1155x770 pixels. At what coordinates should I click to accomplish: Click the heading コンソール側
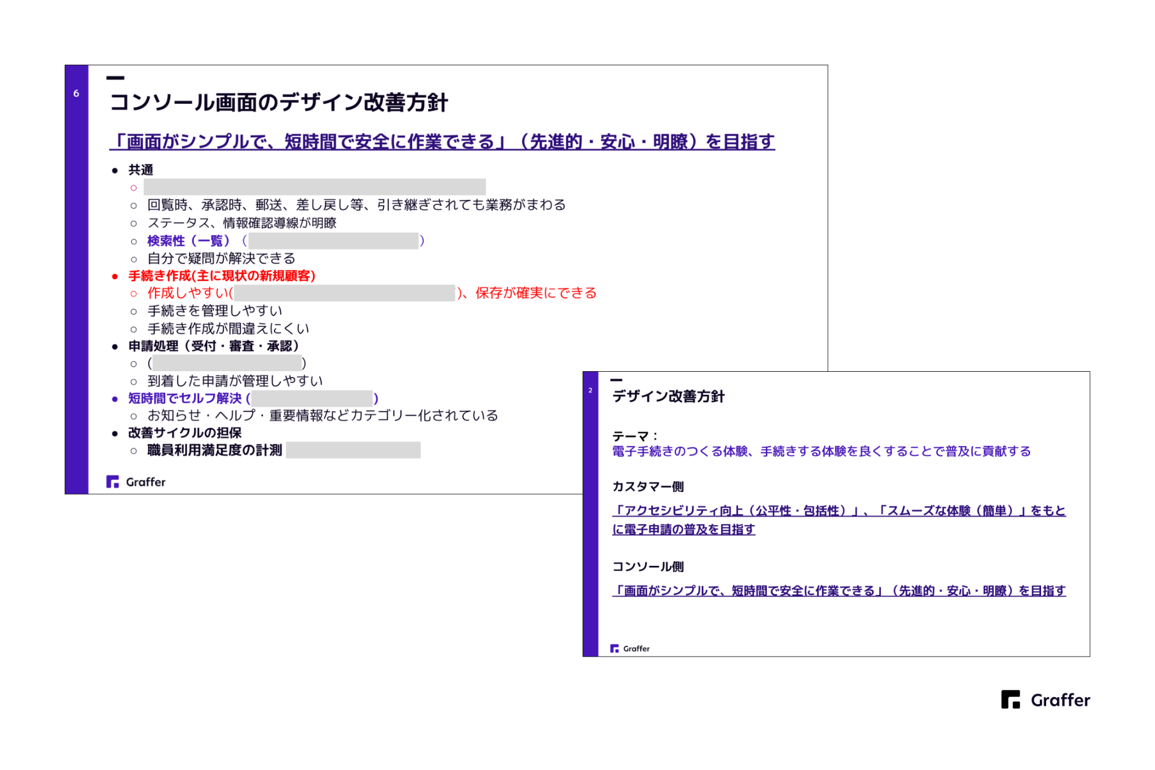click(x=648, y=567)
